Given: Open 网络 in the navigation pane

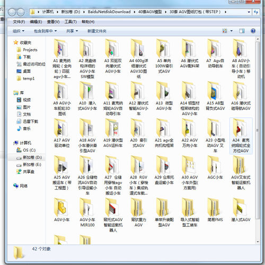Looking at the screenshot, I should click(x=23, y=186).
